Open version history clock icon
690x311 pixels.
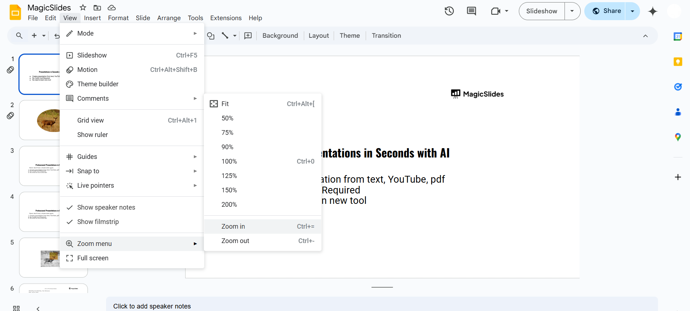tap(449, 11)
